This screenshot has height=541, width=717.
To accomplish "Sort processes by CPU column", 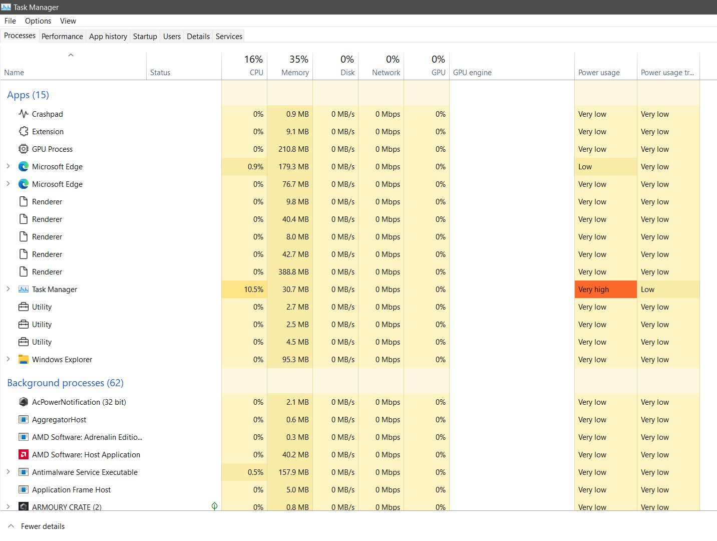I will coord(244,66).
